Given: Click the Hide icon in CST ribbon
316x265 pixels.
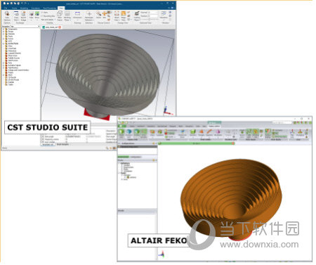Looking at the screenshot, I should pyautogui.click(x=32, y=15).
